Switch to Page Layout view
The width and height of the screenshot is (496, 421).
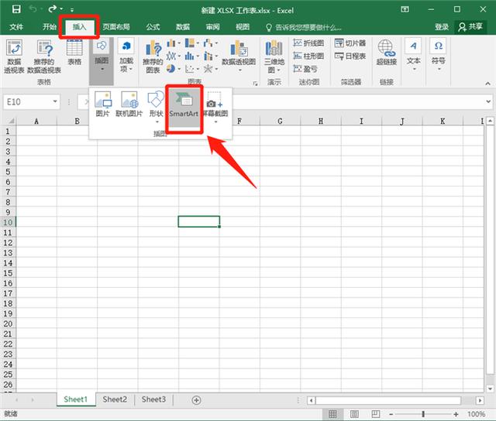[x=354, y=414]
